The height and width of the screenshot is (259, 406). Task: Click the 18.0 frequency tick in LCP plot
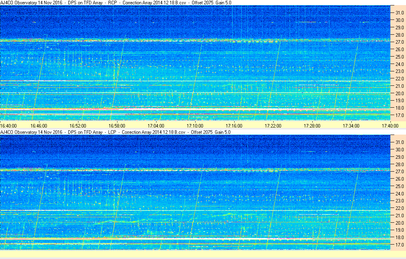(x=399, y=238)
